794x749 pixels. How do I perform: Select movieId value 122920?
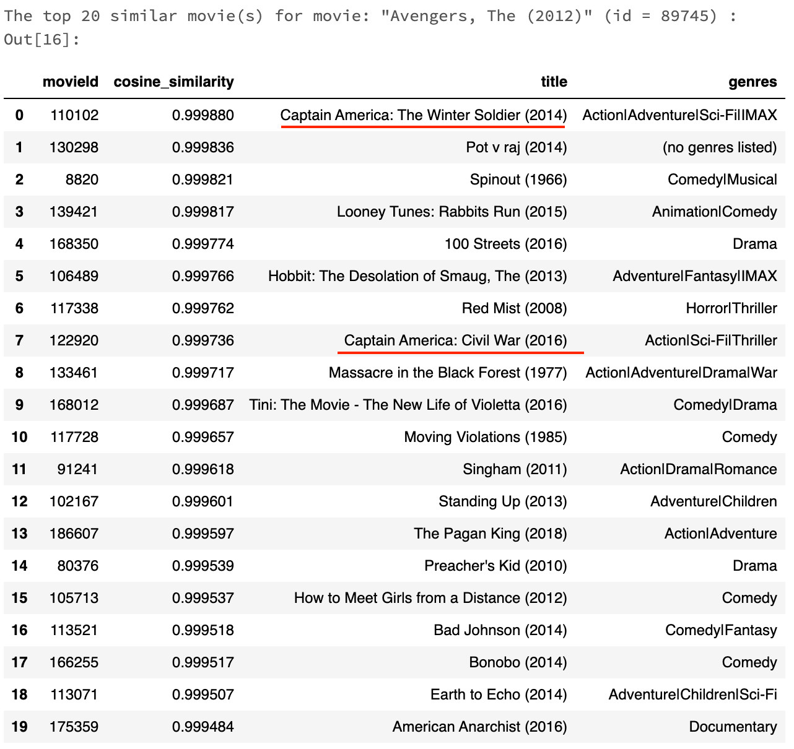[74, 340]
